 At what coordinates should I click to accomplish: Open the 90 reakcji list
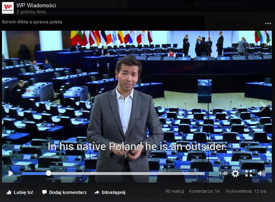[175, 191]
